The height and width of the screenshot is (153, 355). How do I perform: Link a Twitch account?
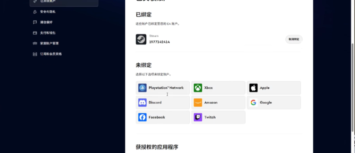[x=218, y=117]
